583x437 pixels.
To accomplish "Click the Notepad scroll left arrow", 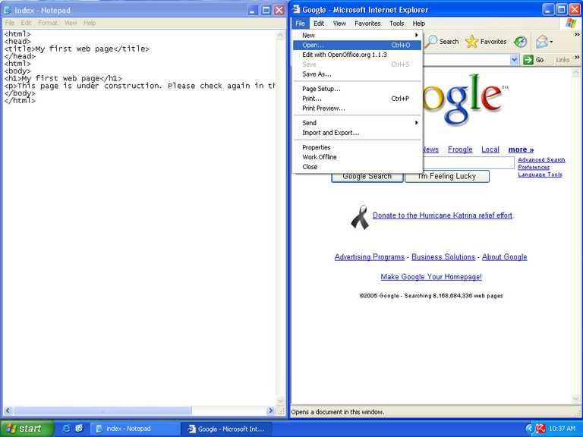I will pos(8,410).
